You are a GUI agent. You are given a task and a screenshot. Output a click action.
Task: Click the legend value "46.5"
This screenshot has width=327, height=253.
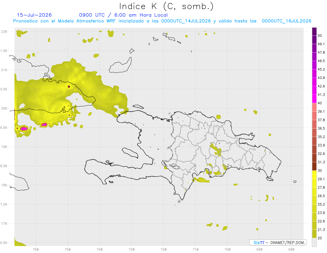[321, 61]
